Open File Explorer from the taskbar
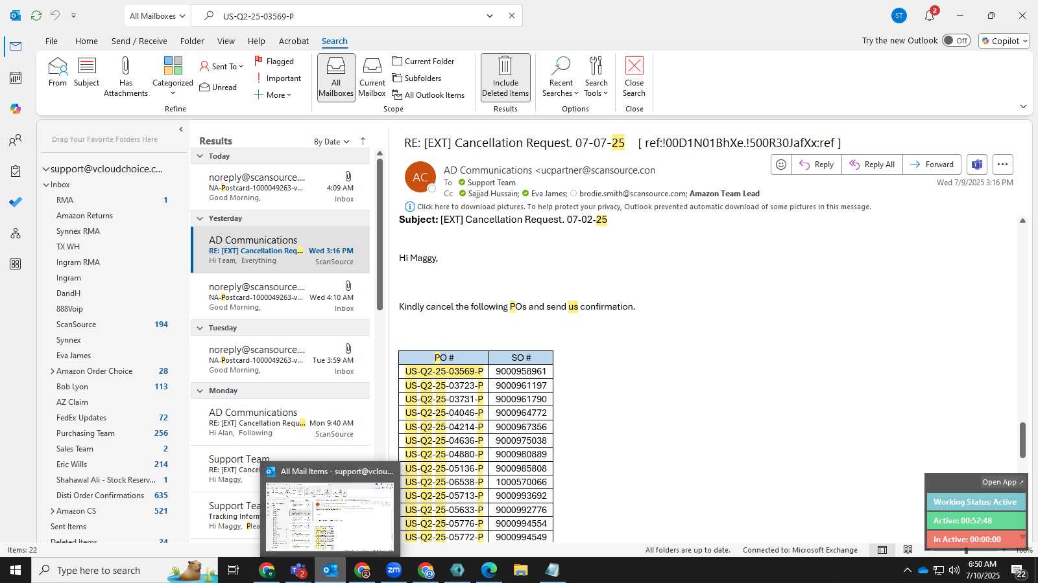This screenshot has height=583, width=1038. coord(520,570)
